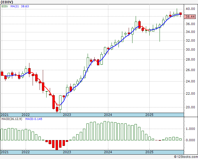Click 2023 on the MACD timeline
This screenshot has height=159, width=198.
(x=67, y=152)
